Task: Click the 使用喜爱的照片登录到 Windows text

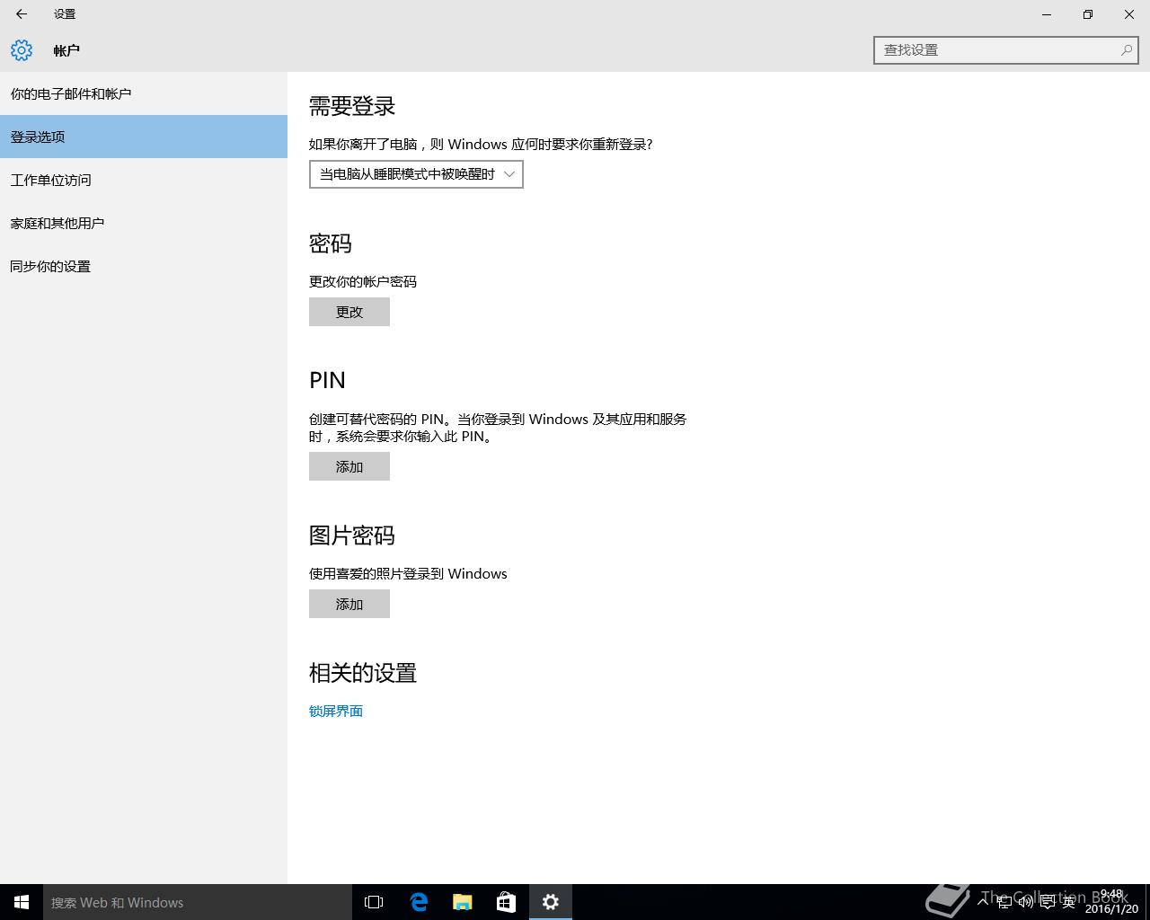Action: point(408,573)
